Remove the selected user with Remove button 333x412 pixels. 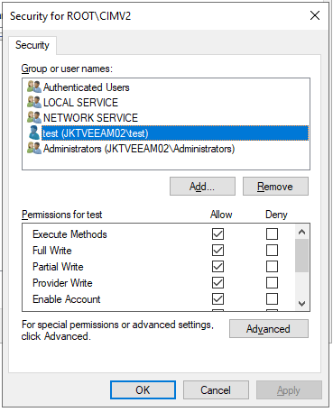pyautogui.click(x=275, y=187)
